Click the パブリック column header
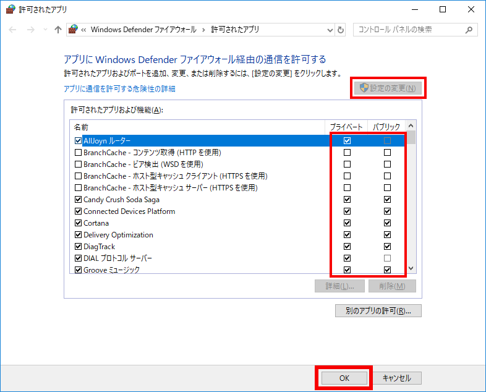486x392 pixels. [386, 127]
